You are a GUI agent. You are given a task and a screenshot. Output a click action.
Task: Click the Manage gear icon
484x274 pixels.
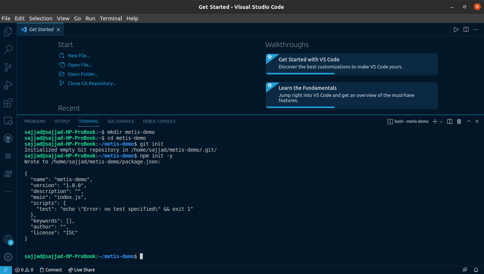[x=8, y=257]
